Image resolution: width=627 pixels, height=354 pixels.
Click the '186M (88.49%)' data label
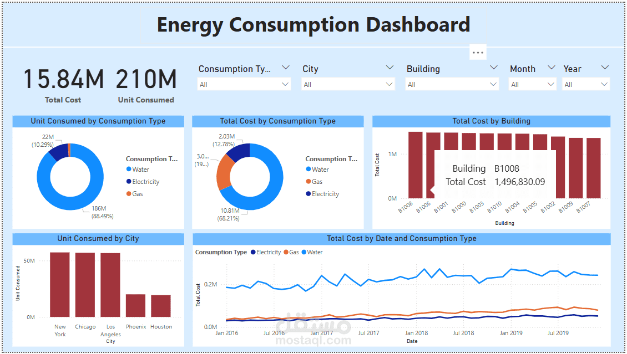(102, 212)
